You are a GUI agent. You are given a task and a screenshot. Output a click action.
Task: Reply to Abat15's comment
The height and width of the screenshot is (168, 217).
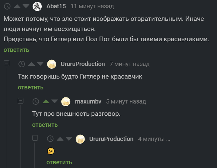[16, 50]
